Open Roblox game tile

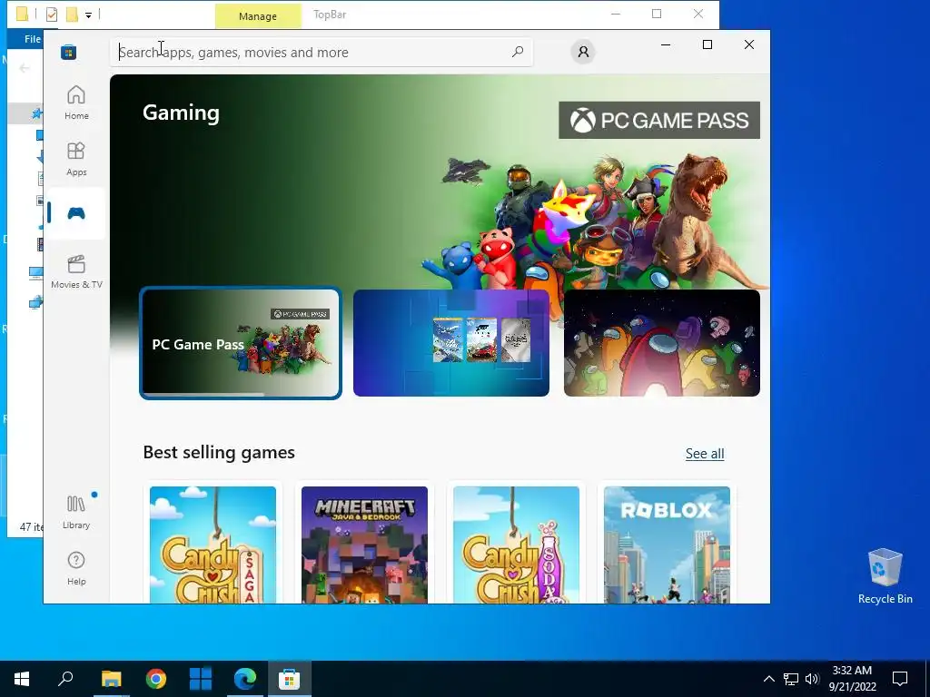pos(668,545)
